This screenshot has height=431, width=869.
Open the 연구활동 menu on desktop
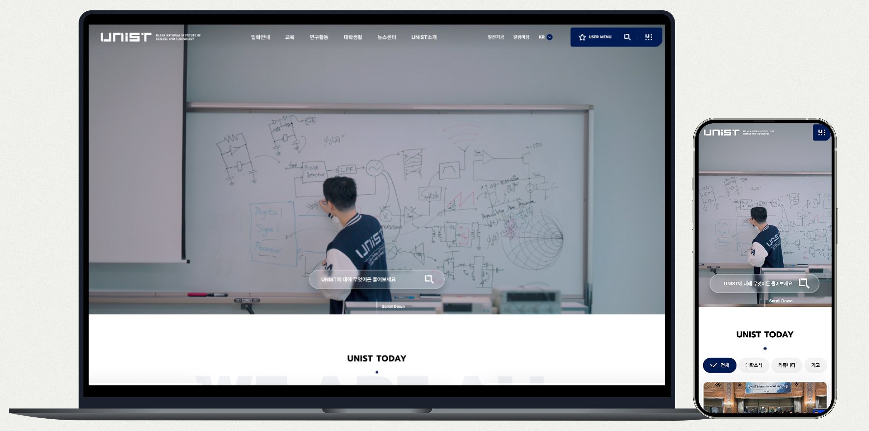click(x=319, y=37)
